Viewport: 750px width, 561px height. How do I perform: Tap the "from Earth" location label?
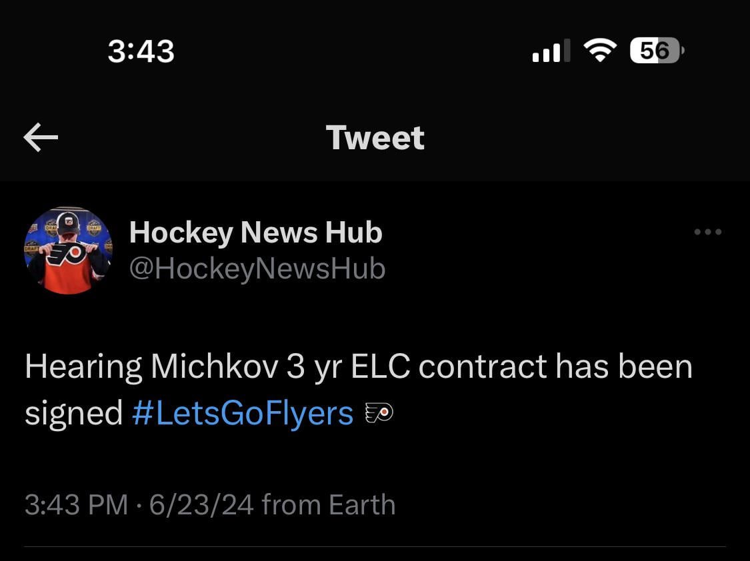coord(329,505)
